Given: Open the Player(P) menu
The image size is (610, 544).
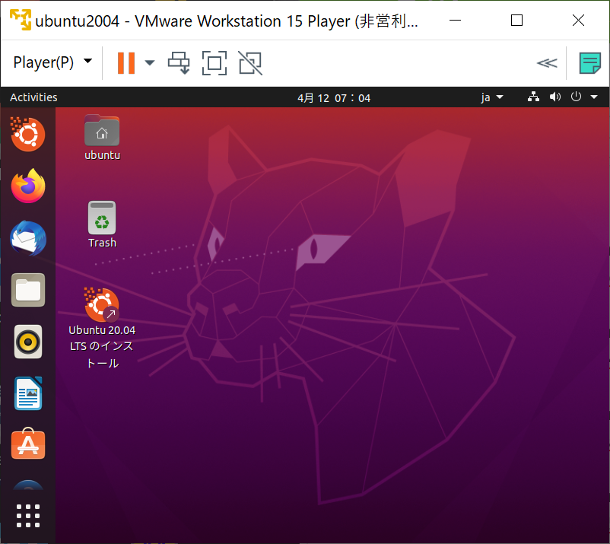Looking at the screenshot, I should click(52, 62).
